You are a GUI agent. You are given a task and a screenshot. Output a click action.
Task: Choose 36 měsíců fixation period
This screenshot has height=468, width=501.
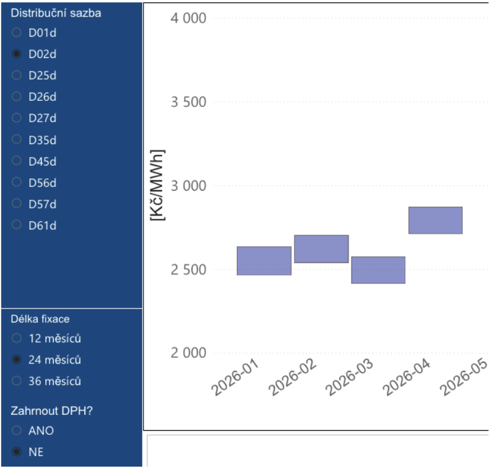(17, 381)
